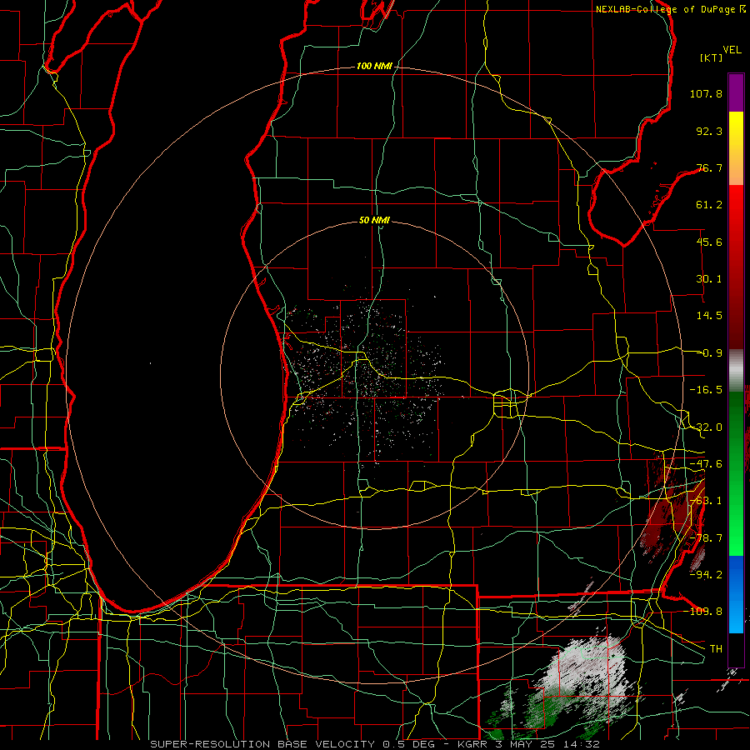This screenshot has height=750, width=750.
Task: Click the 92.3 value on velocity scale
Action: point(709,131)
